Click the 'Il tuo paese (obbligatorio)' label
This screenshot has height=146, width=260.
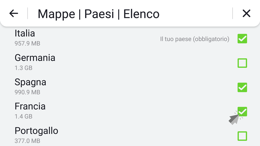[x=195, y=39]
